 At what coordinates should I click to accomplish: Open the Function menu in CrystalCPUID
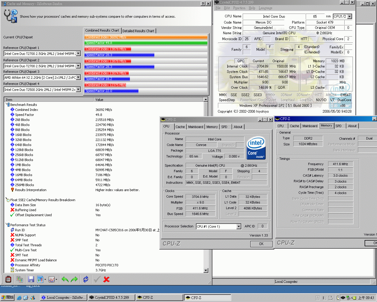pyautogui.click(x=239, y=8)
